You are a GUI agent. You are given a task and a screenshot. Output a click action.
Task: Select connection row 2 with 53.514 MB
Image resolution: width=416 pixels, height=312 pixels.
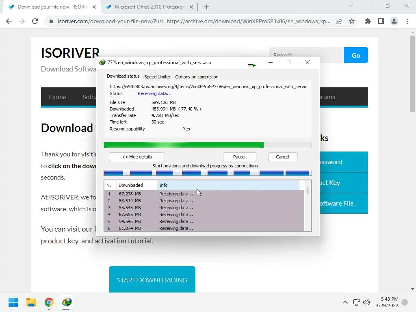[204, 201]
